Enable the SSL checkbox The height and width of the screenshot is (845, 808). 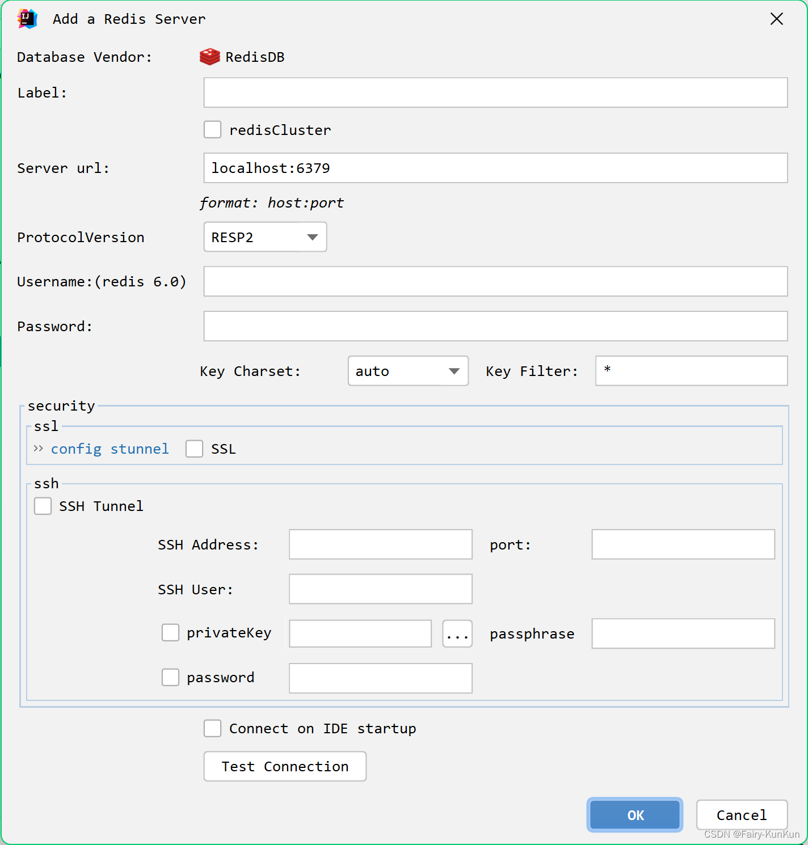[194, 448]
